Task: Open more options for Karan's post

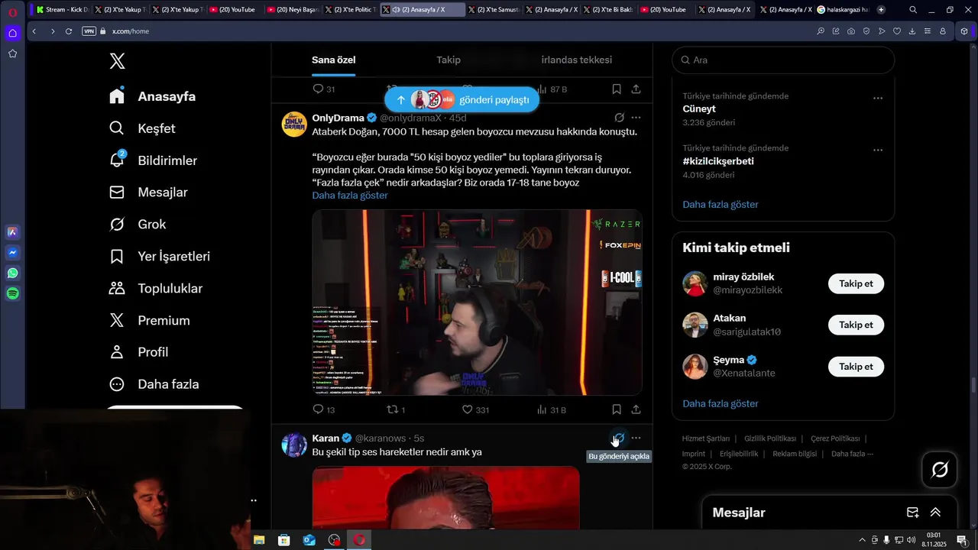Action: click(636, 438)
